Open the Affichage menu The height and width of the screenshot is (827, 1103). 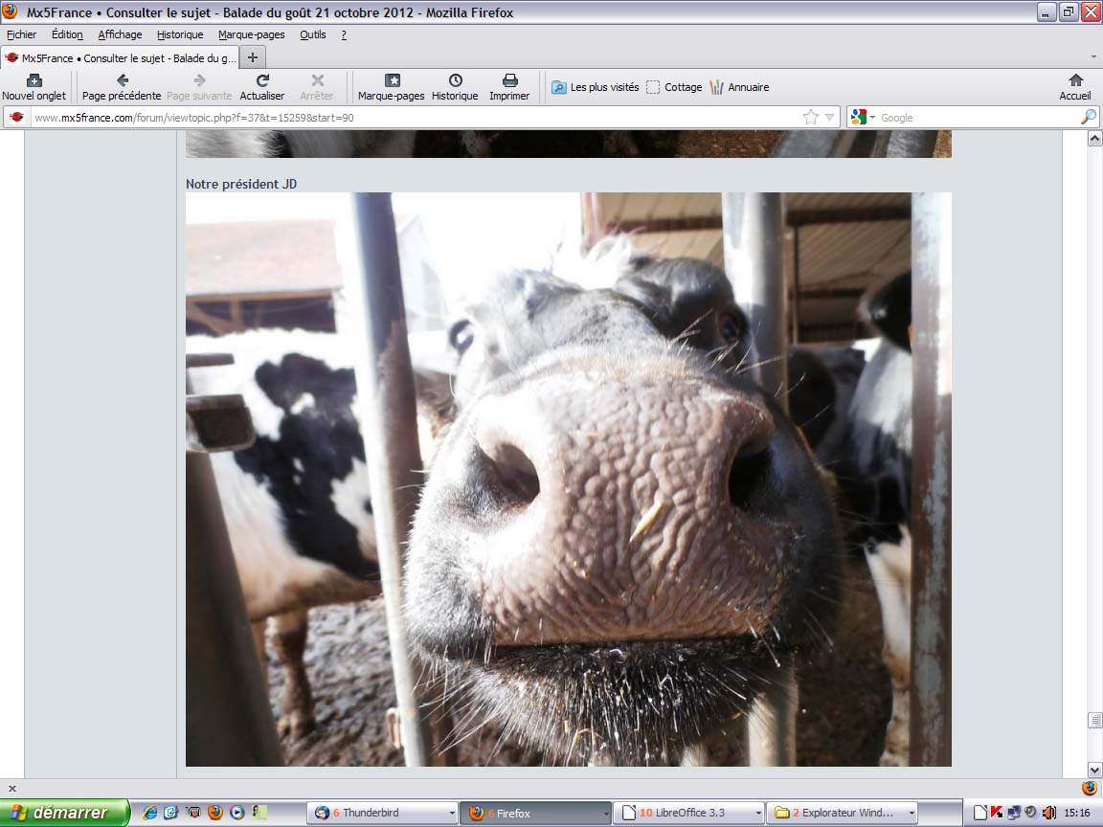(x=120, y=34)
